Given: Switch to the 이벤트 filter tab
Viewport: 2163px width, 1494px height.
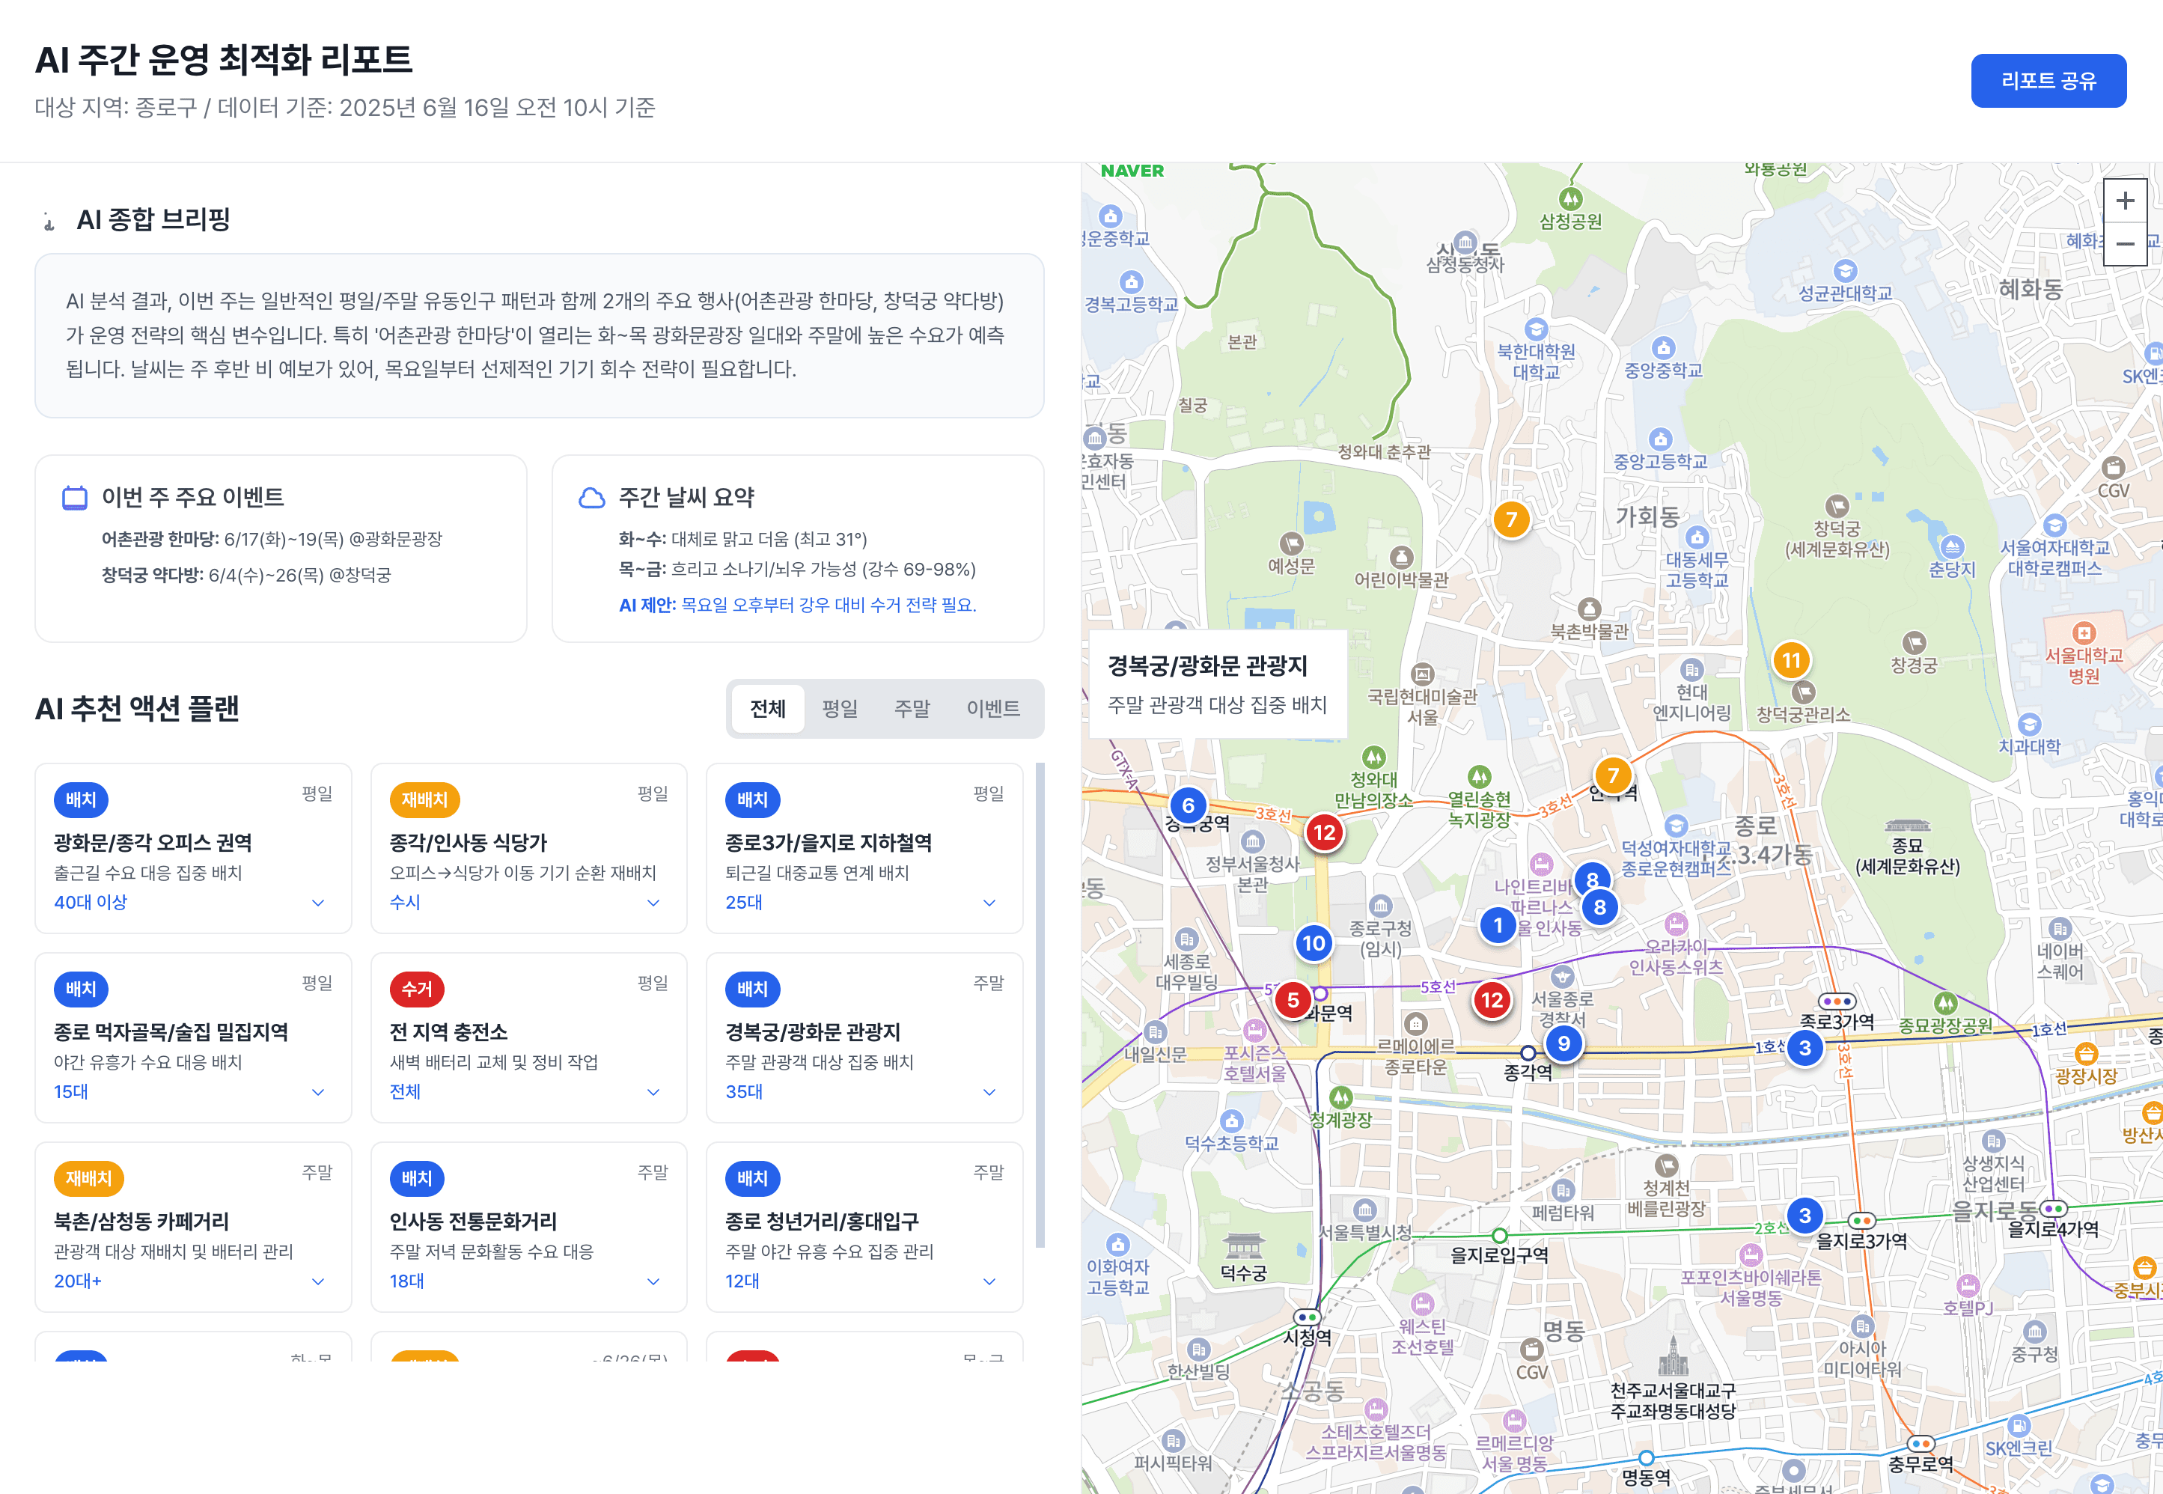Looking at the screenshot, I should 992,709.
